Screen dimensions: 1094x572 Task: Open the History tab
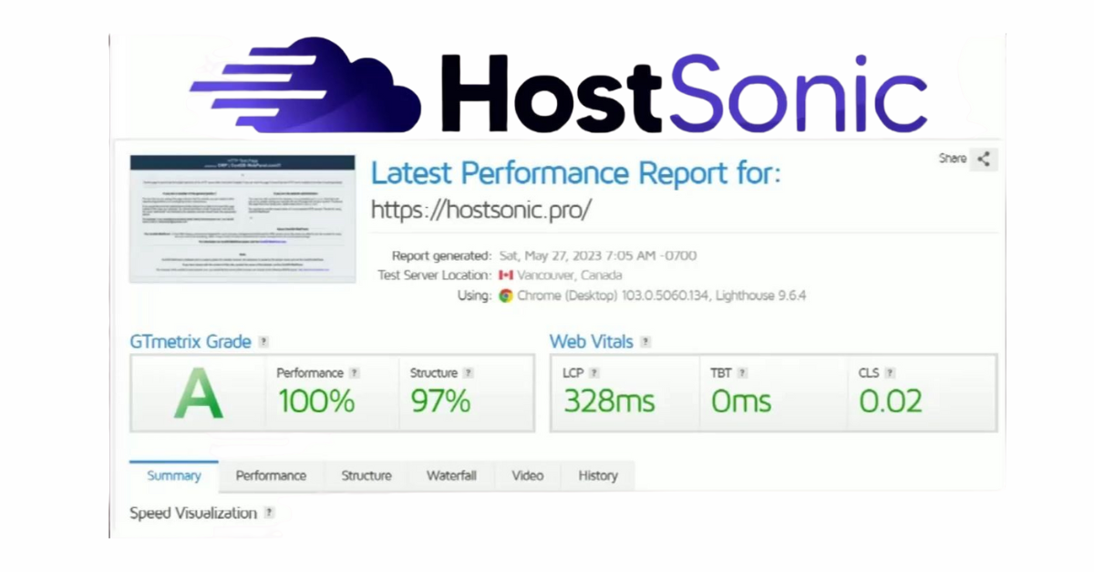coord(598,475)
